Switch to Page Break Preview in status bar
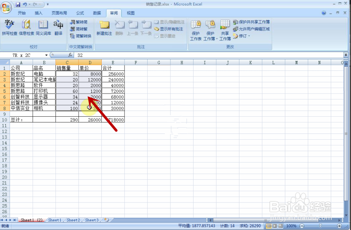Screen dimensions: 351x230 281,226
